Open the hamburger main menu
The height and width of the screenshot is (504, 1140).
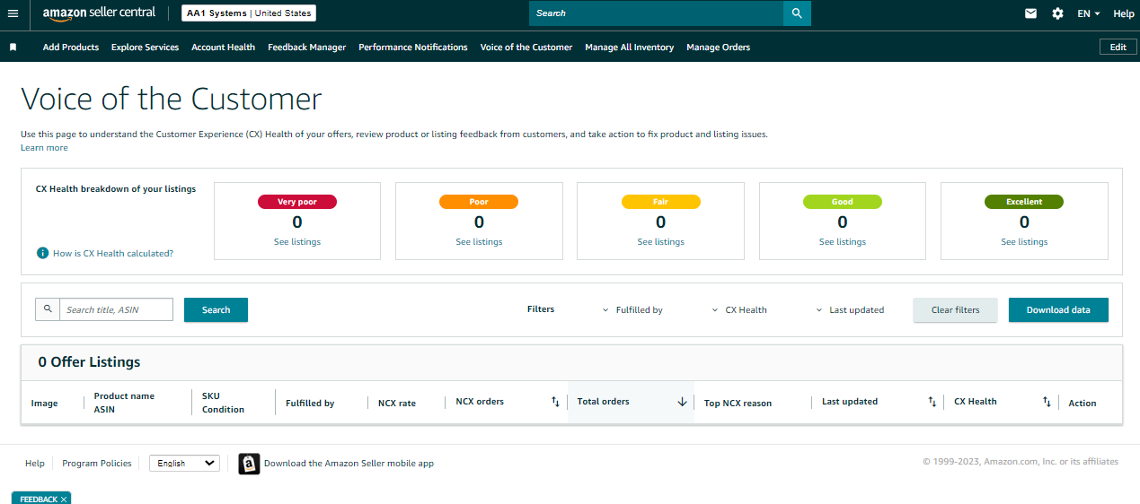[x=13, y=13]
